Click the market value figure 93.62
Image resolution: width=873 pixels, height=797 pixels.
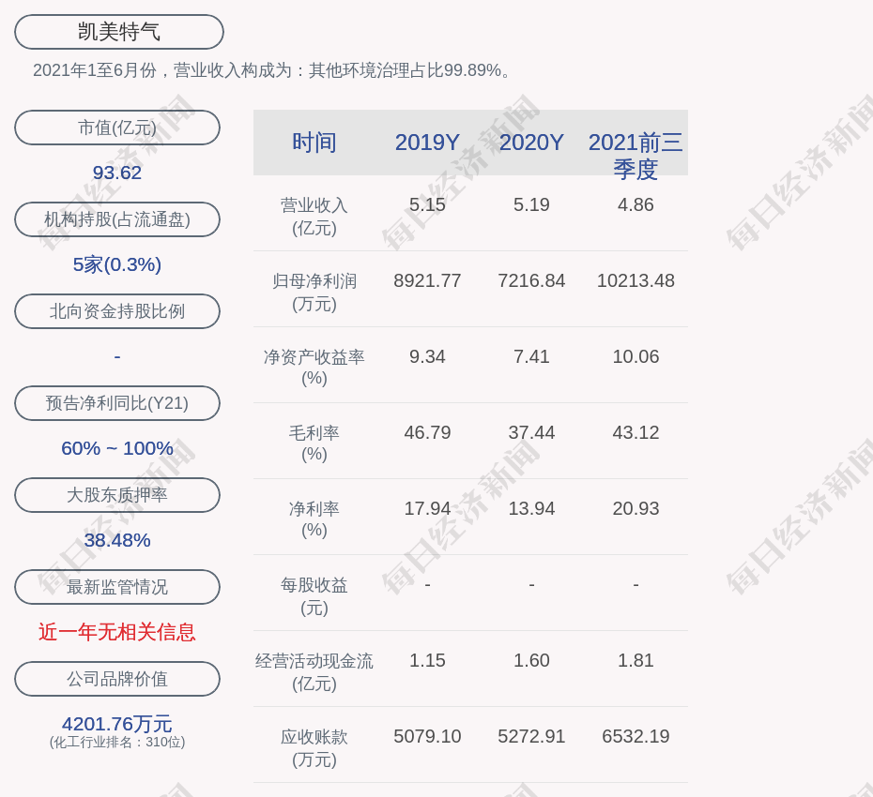[x=117, y=173]
